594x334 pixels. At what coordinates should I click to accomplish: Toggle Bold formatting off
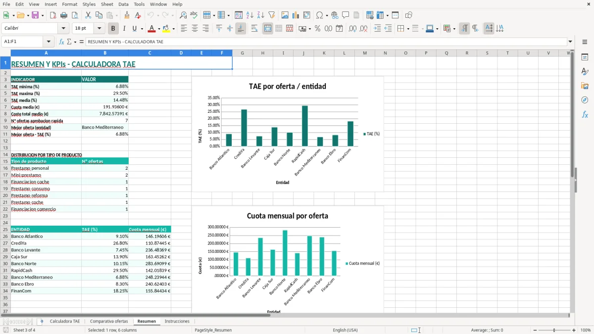[x=113, y=29]
